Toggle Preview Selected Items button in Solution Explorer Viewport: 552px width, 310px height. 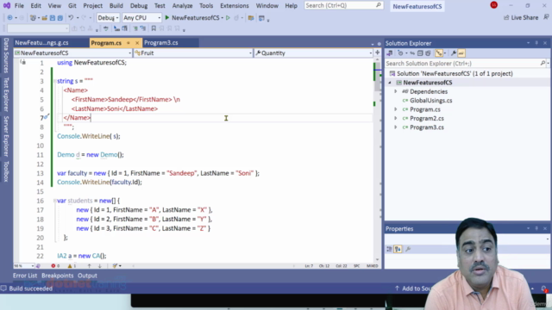pyautogui.click(x=461, y=53)
